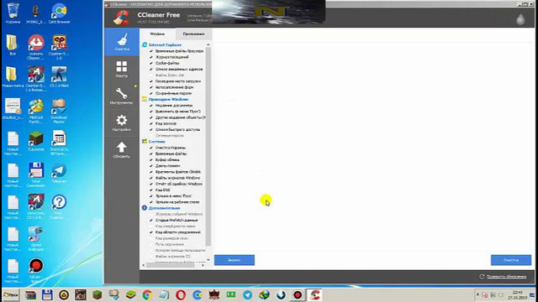Click the taskbar clock
The height and width of the screenshot is (302, 538).
[x=518, y=294]
